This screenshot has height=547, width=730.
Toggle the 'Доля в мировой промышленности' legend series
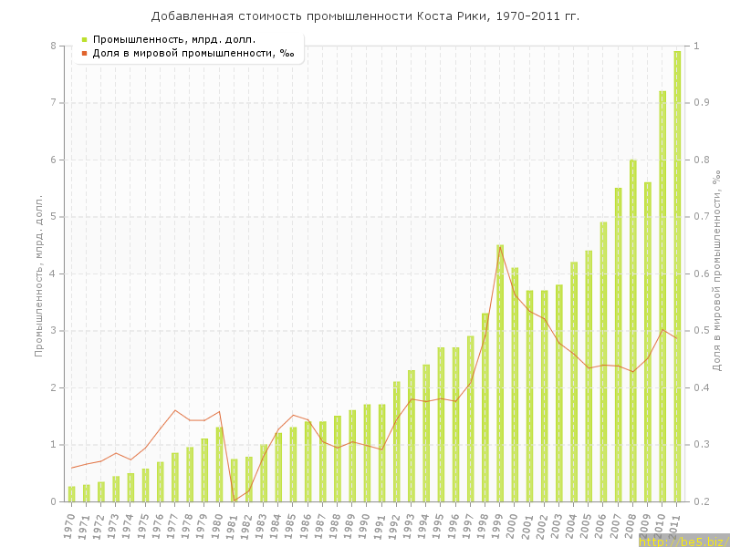click(193, 53)
